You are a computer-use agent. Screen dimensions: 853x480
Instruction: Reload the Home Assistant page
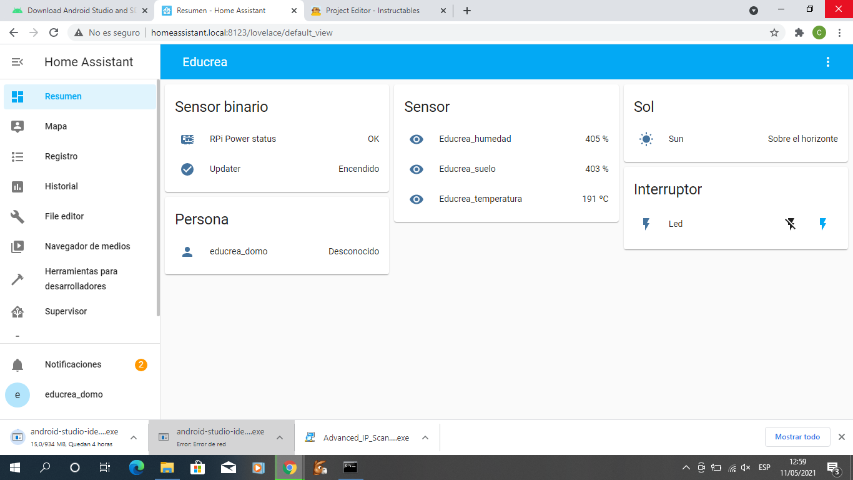tap(54, 32)
